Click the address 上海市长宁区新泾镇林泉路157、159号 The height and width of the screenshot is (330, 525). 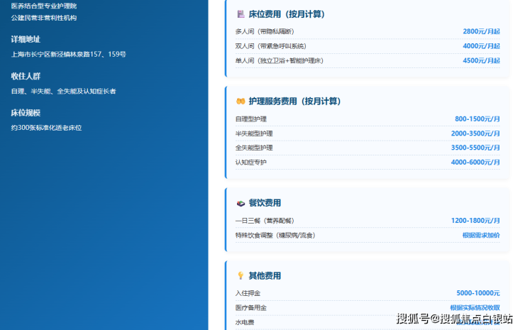click(x=69, y=54)
